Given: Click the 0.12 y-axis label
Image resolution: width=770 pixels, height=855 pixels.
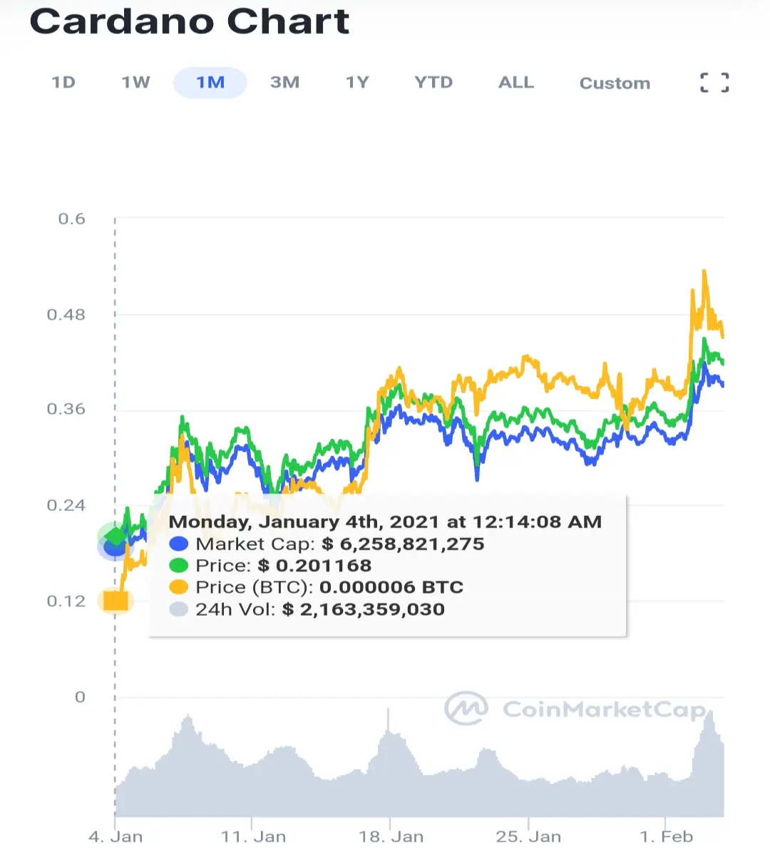Looking at the screenshot, I should pos(66,601).
